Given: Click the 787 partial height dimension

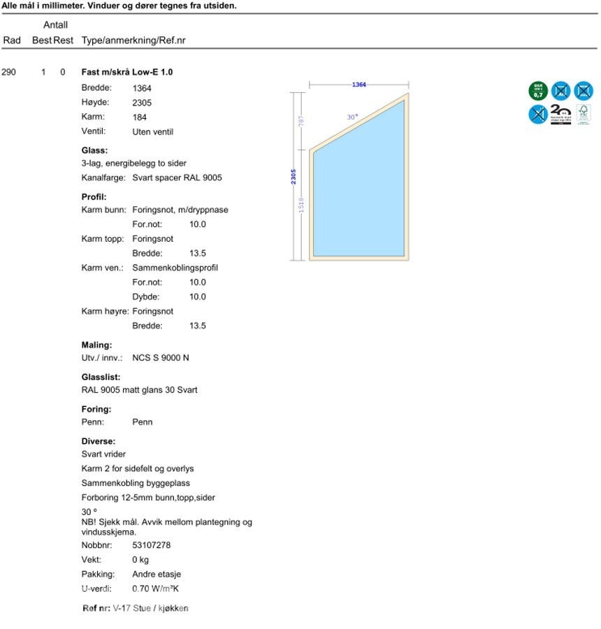Looking at the screenshot, I should [x=301, y=121].
